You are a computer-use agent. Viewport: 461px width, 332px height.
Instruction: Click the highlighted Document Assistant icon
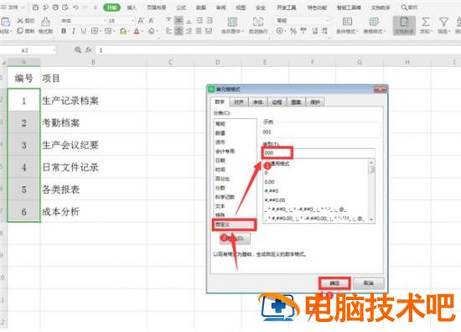[404, 25]
